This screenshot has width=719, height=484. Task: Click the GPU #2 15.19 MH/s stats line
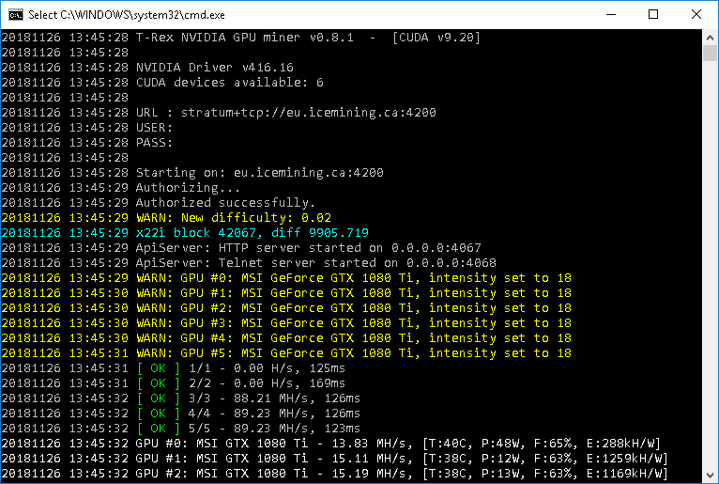coord(334,474)
